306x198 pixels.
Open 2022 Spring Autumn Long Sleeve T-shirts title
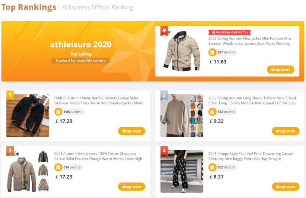(x=252, y=100)
